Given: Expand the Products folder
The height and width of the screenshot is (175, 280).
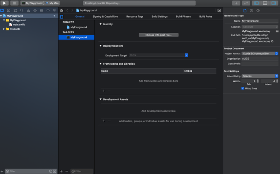Looking at the screenshot, I should coord(4,29).
